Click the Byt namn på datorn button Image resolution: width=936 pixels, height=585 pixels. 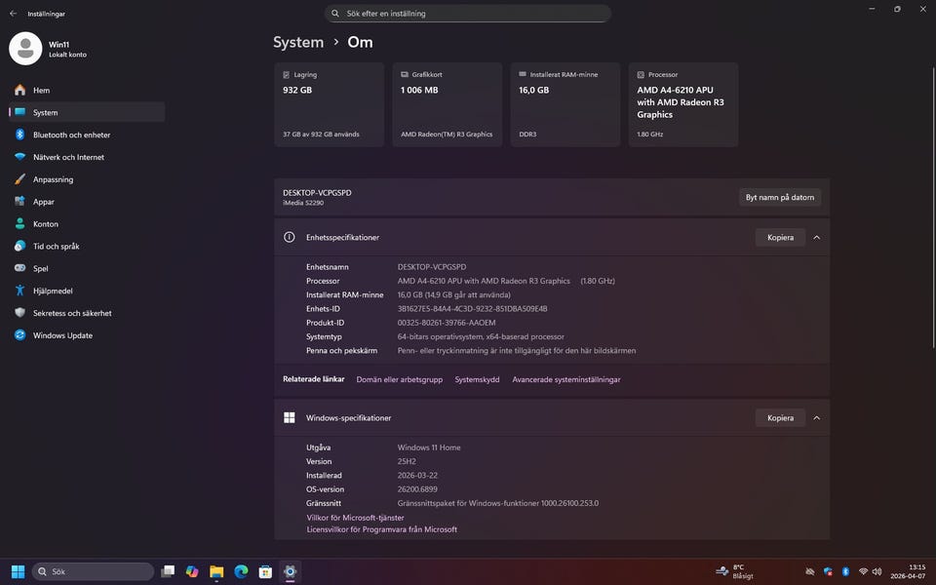[x=779, y=197]
